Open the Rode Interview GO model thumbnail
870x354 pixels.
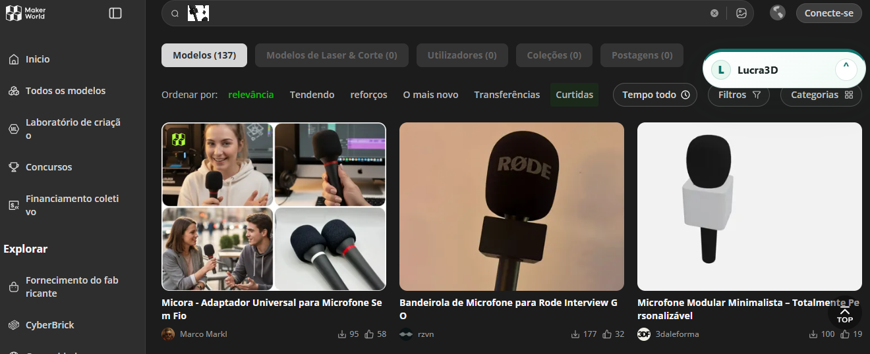pos(511,207)
